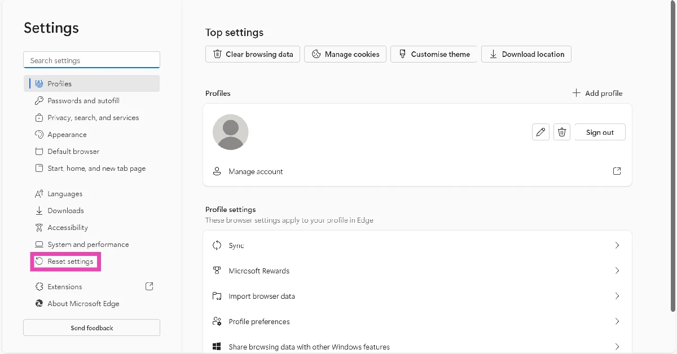Select the Manage cookies icon
Image resolution: width=677 pixels, height=354 pixels.
point(316,54)
